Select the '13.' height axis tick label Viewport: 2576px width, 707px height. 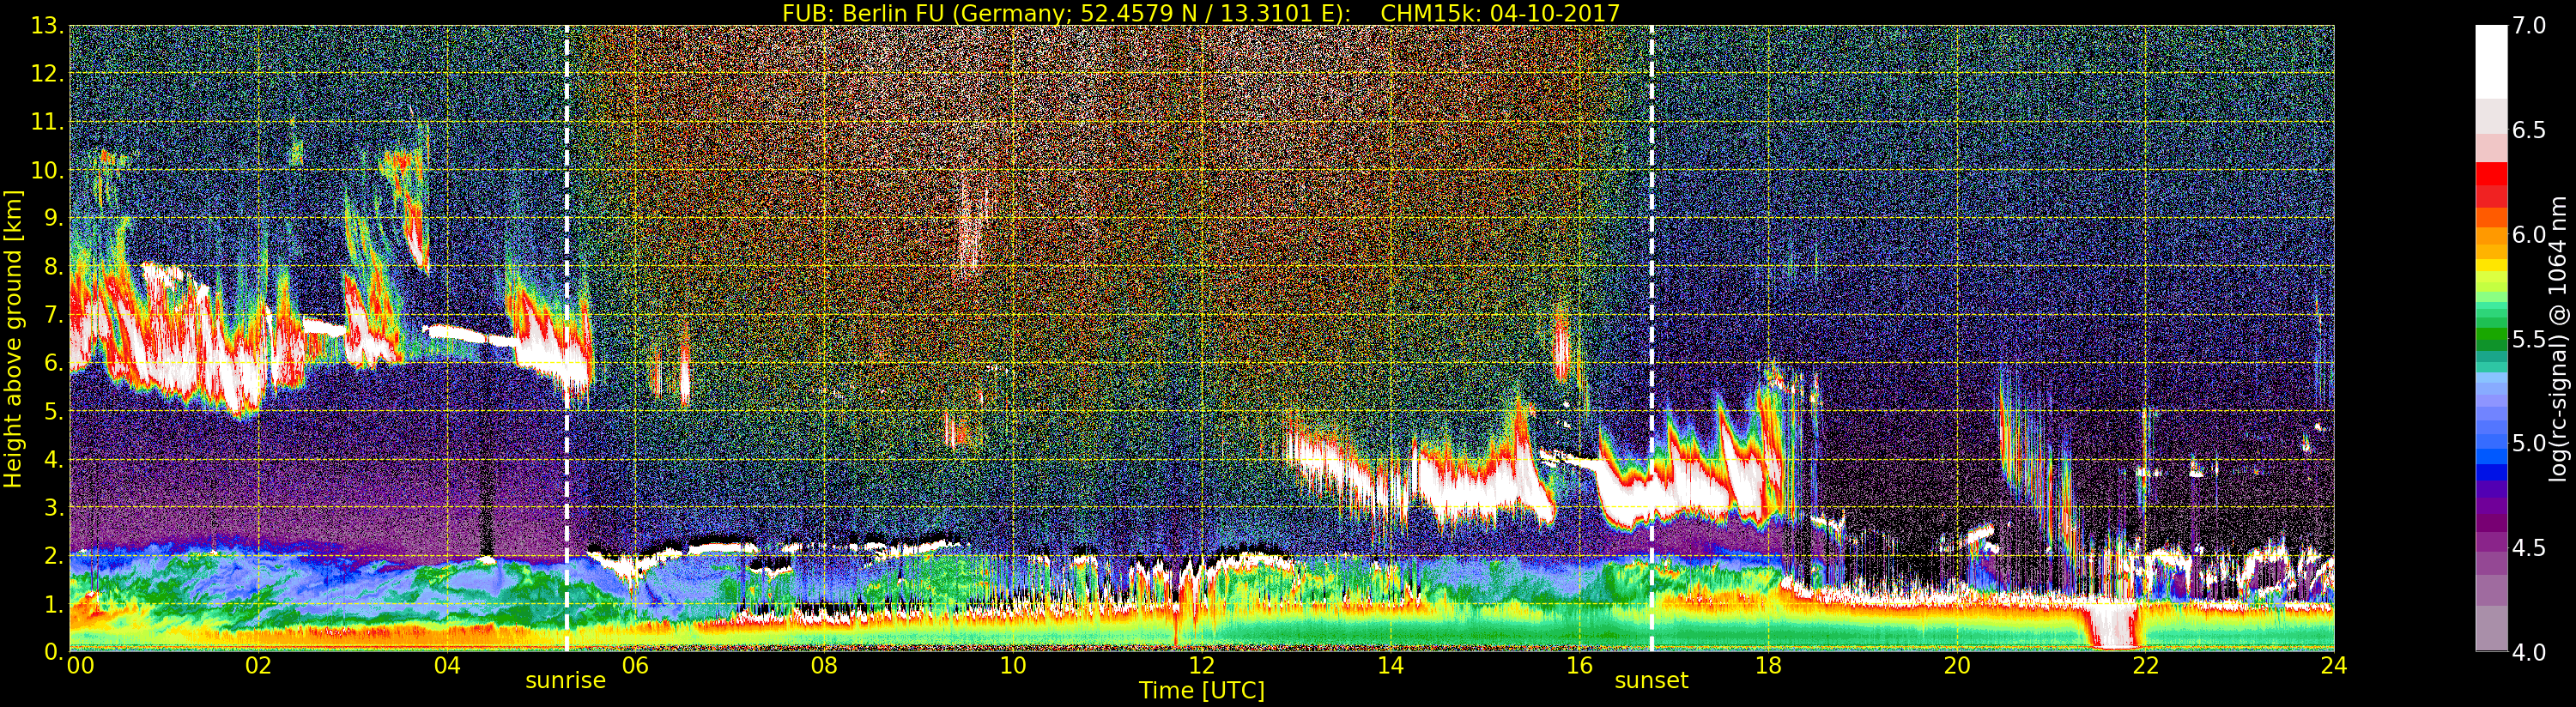(47, 26)
